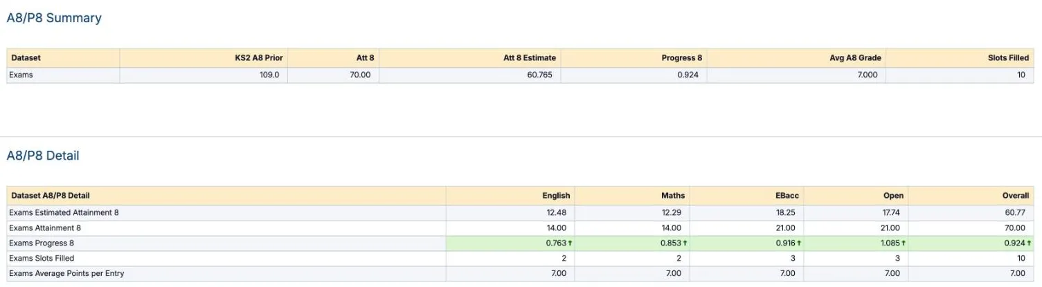Screen dimensions: 1042x287
Task: Select Overall estimated attainment value 60.77
Action: (x=1015, y=213)
